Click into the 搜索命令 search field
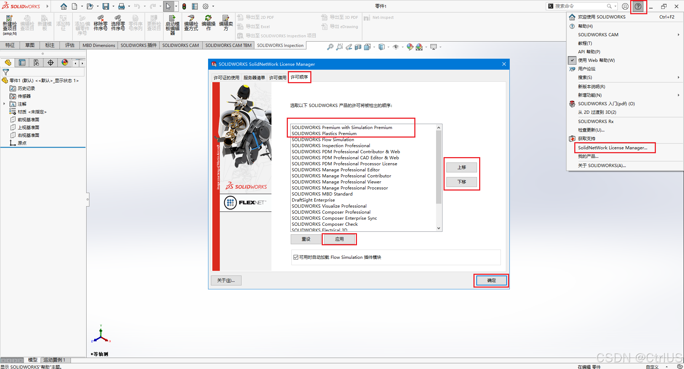Image resolution: width=684 pixels, height=369 pixels. pyautogui.click(x=580, y=6)
